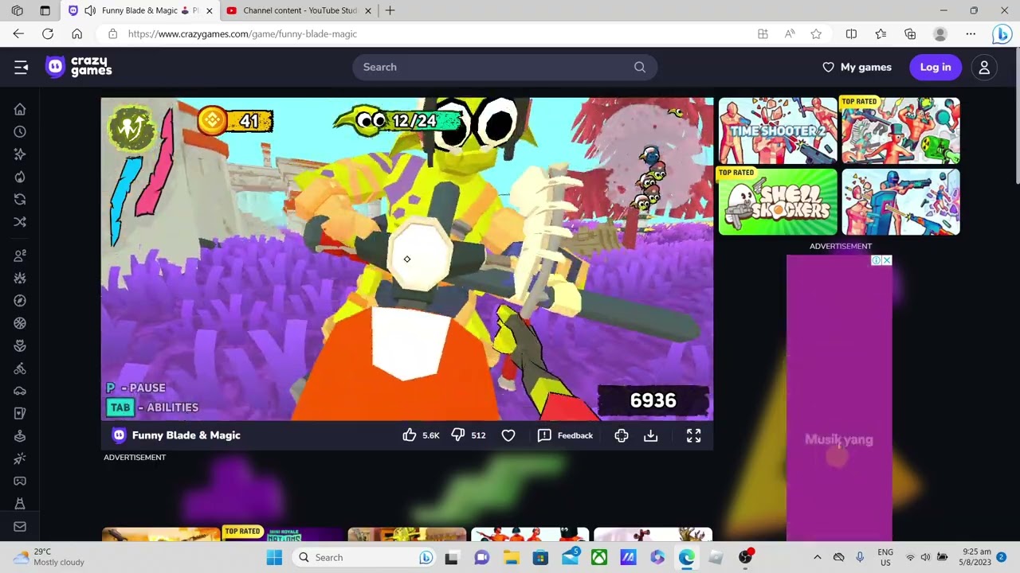This screenshot has width=1020, height=573.
Task: Switch to Channel content YouTube Studio tab
Action: point(300,11)
